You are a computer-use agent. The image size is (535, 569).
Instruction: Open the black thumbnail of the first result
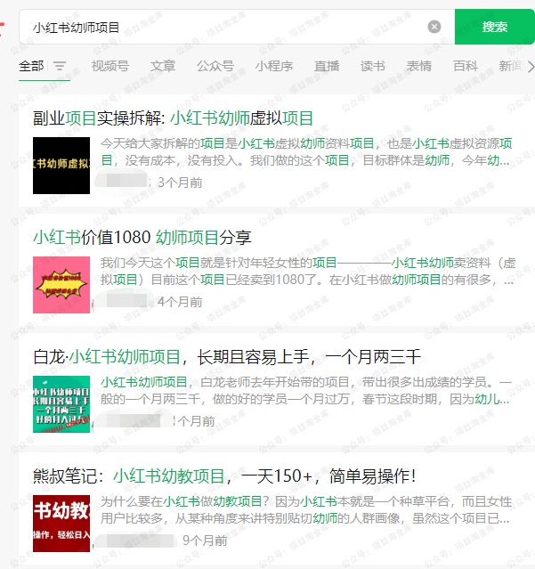click(61, 166)
